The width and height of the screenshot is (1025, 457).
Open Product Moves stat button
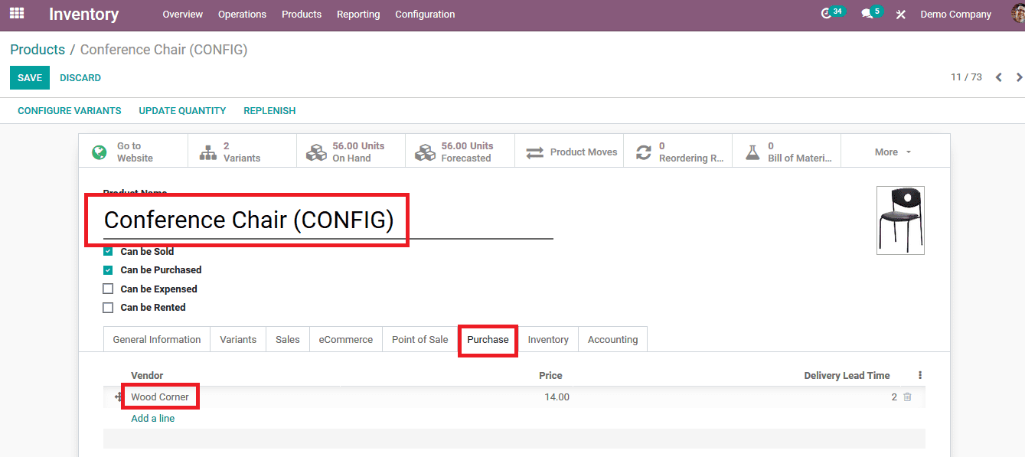(569, 152)
